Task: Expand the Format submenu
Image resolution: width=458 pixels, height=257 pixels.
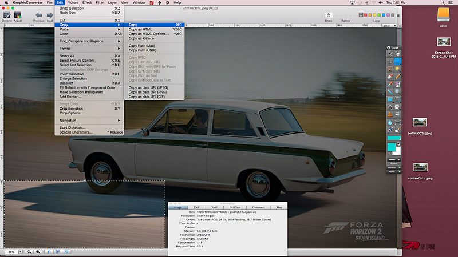Action: click(89, 49)
